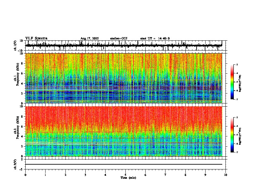
Task: Select the date text "Aug.17, 2025"
Action: 89,38
